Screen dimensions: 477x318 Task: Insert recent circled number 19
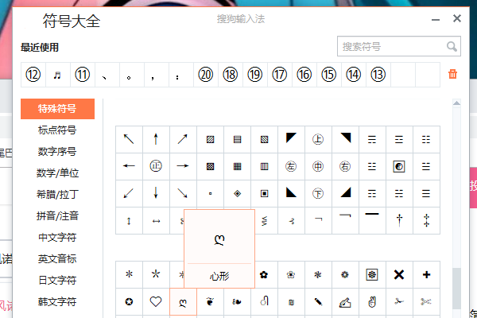tap(255, 75)
